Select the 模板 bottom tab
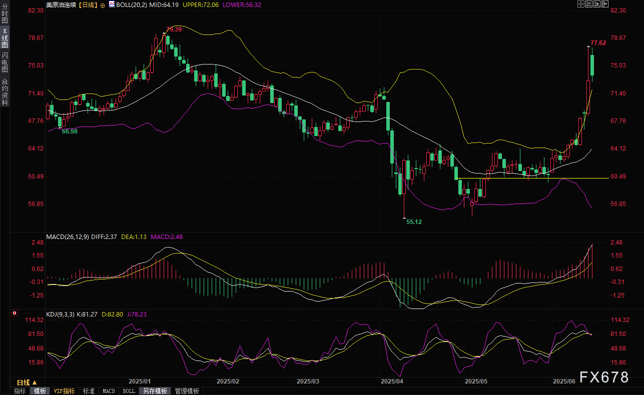 pos(40,391)
